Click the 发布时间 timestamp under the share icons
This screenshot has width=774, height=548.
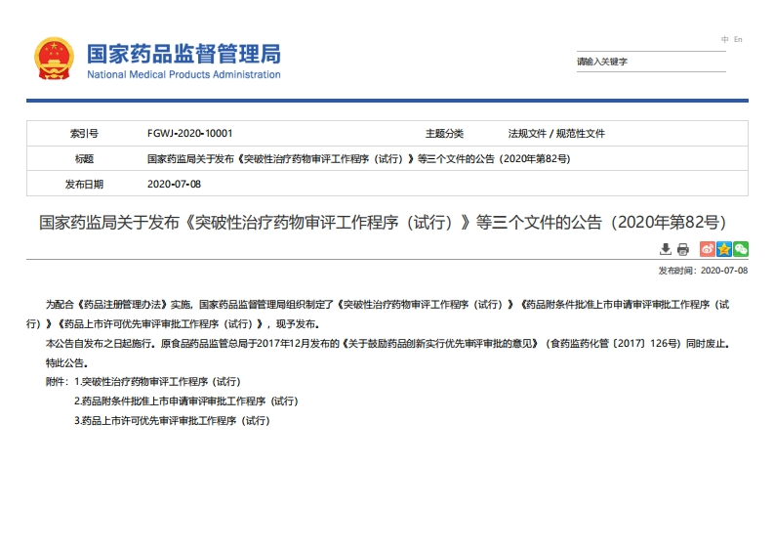[703, 270]
